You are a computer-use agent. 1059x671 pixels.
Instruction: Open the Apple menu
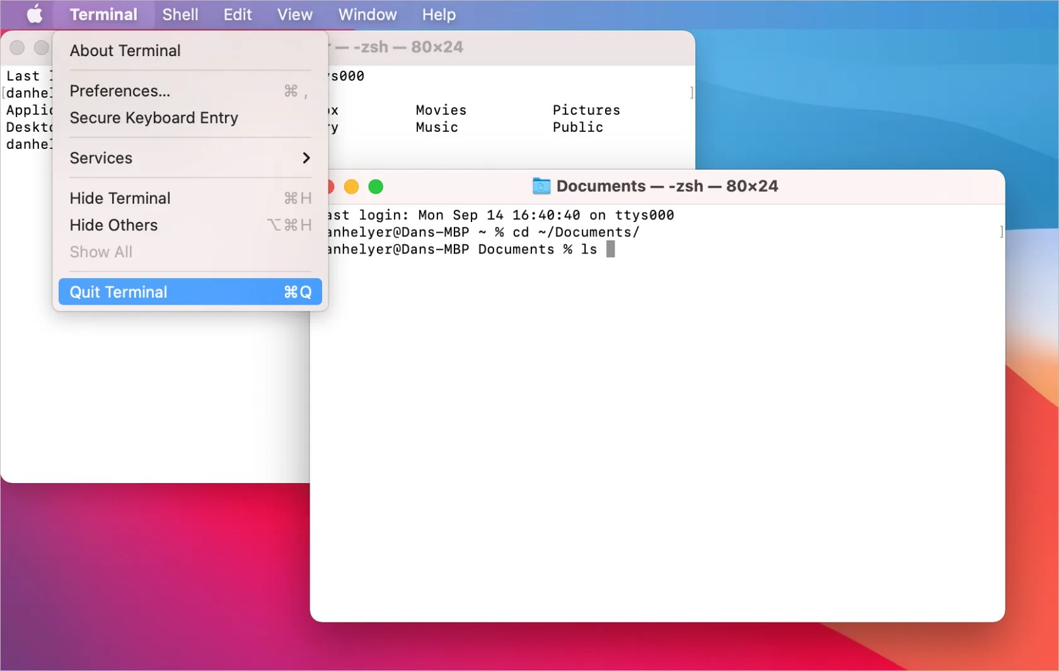click(x=34, y=14)
